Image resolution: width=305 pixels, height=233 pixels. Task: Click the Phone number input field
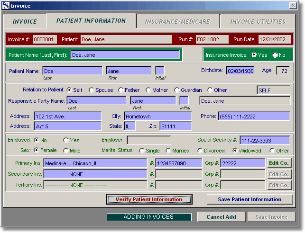tap(253, 116)
